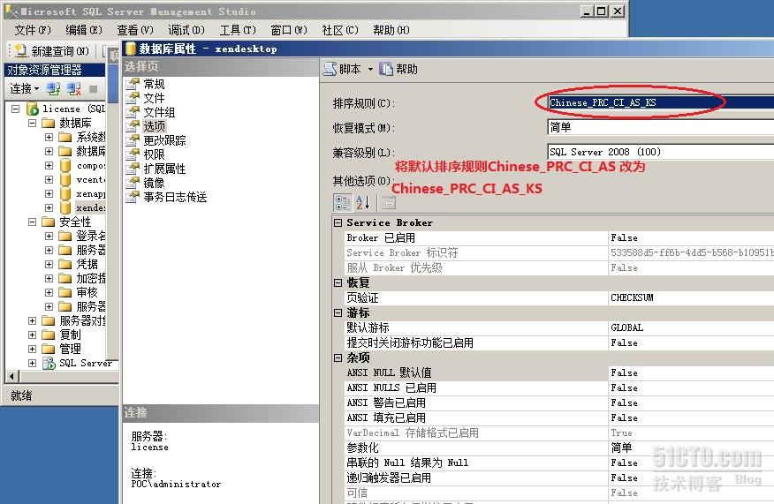Select the 扩展属性 page
The height and width of the screenshot is (504, 774).
point(164,169)
